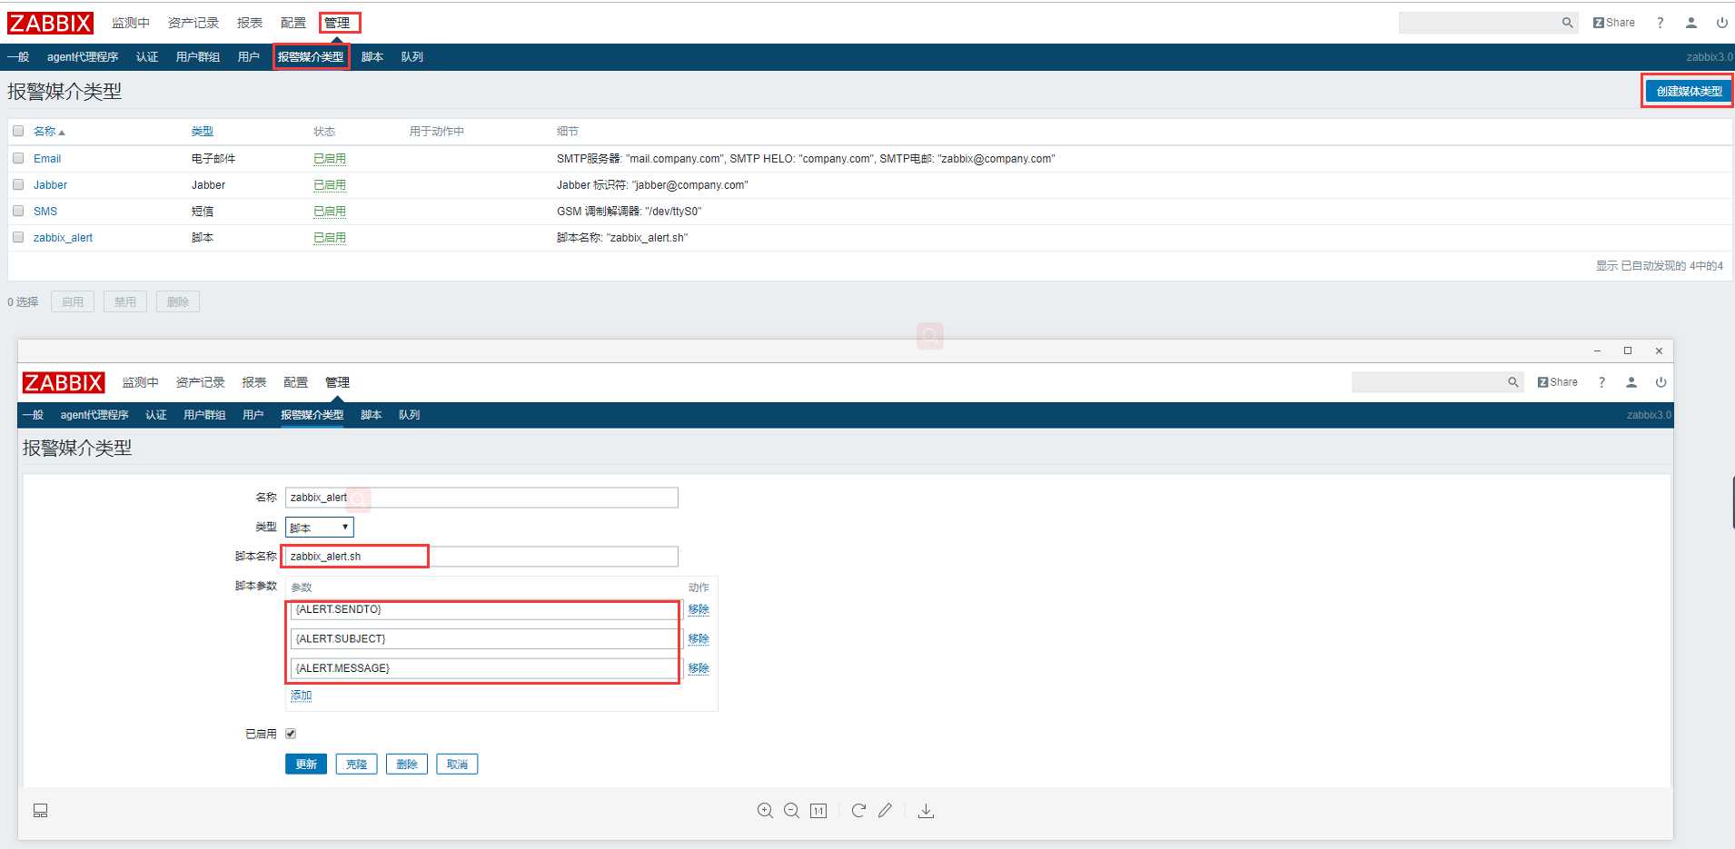Click the 禁用 button below the table

click(125, 302)
